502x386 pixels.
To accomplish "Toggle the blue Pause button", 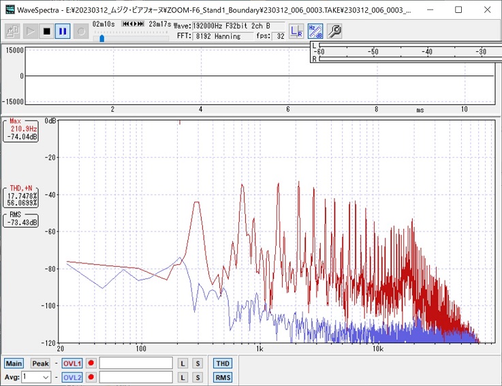I will pyautogui.click(x=63, y=31).
